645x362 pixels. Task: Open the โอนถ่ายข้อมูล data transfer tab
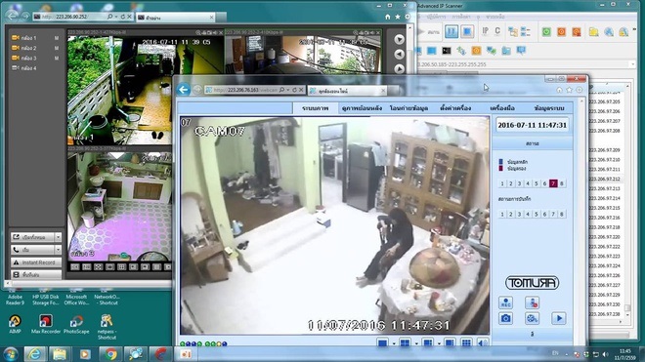(x=408, y=108)
